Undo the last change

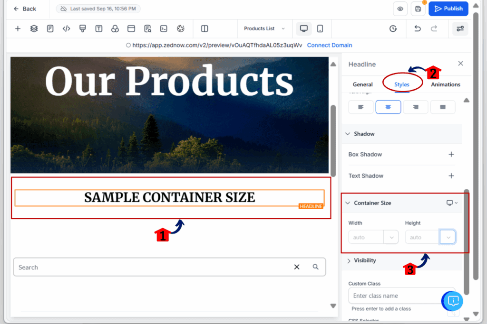418,28
